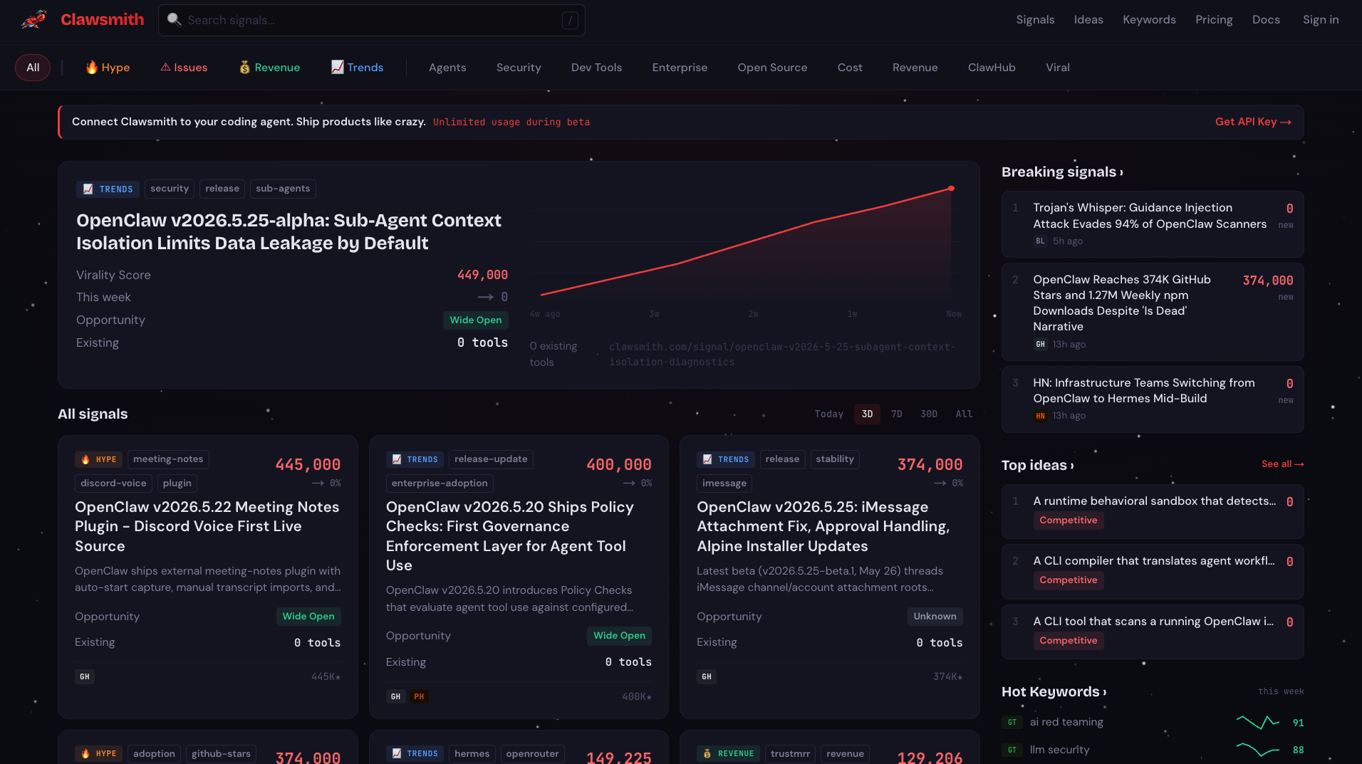Filter signals by Revenue with money bag icon
Viewport: 1362px width, 764px height.
[x=269, y=68]
